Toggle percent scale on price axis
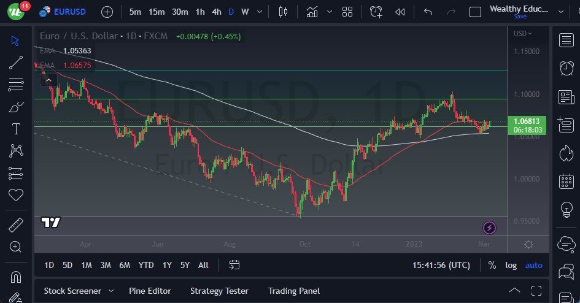580x303 pixels. pos(492,265)
